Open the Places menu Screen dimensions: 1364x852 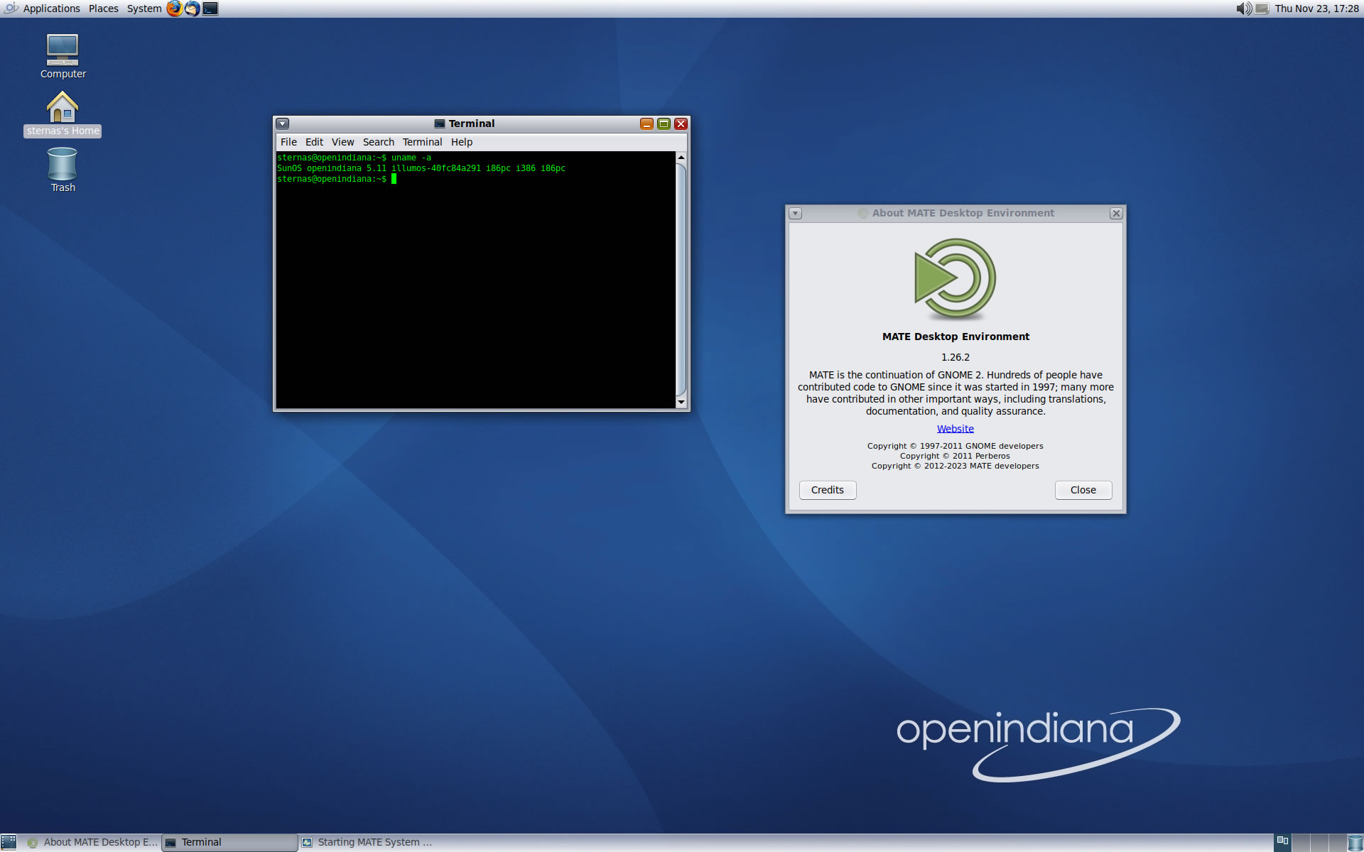point(104,9)
